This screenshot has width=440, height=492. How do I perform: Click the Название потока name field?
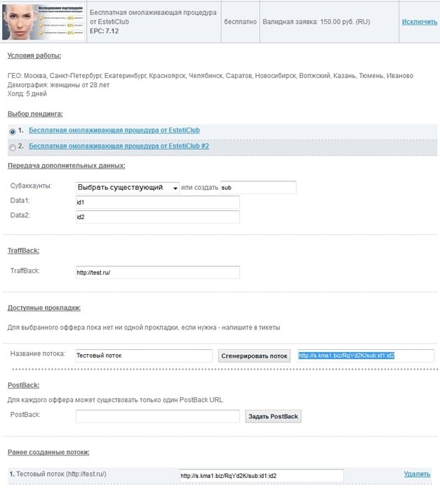click(x=143, y=356)
